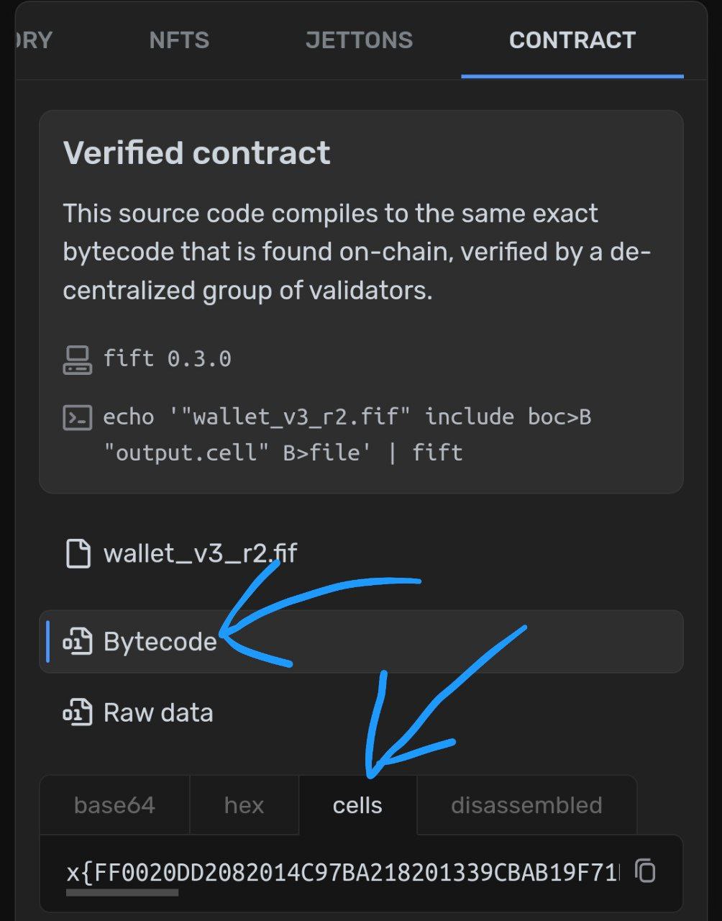Click the Raw data binary file icon

point(78,712)
